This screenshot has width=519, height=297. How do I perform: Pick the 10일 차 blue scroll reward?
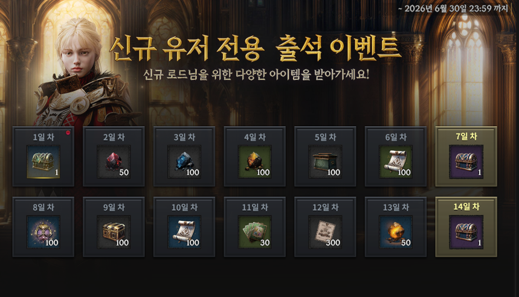(184, 232)
